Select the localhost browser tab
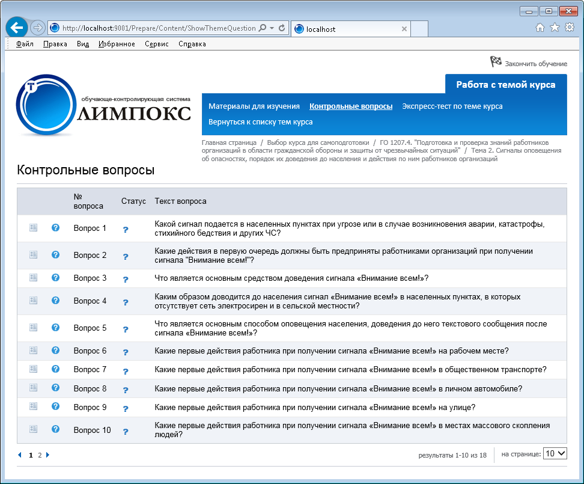 350,29
